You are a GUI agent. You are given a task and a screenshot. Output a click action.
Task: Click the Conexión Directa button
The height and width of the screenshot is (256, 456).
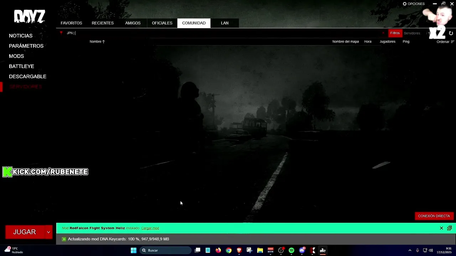pos(434,216)
